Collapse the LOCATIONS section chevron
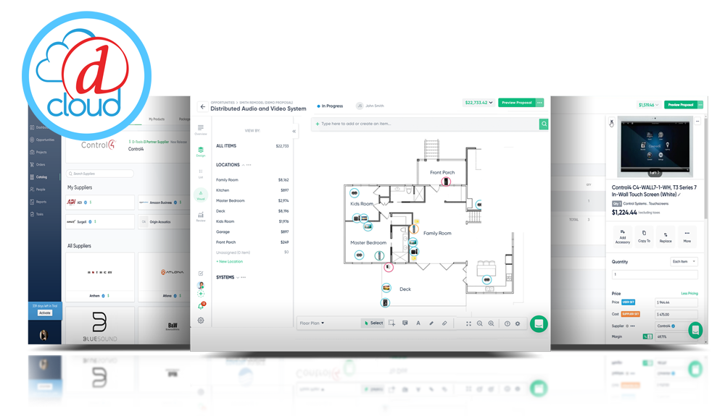 coord(243,165)
